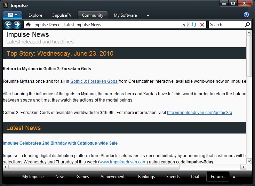Click the Latest News section header
This screenshot has height=186, width=255.
[23, 128]
